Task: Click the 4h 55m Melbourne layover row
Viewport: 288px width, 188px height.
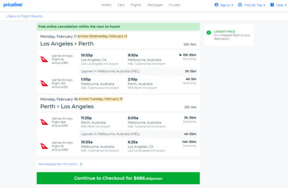Action: (139, 134)
